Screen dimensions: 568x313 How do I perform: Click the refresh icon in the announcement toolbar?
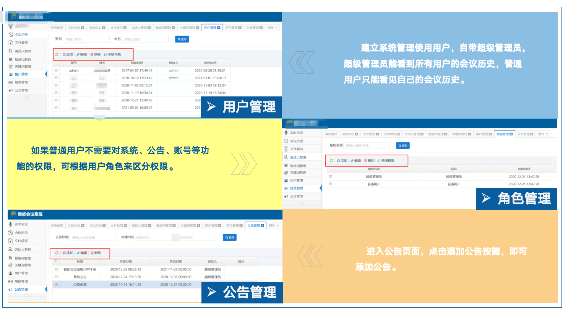tap(57, 253)
